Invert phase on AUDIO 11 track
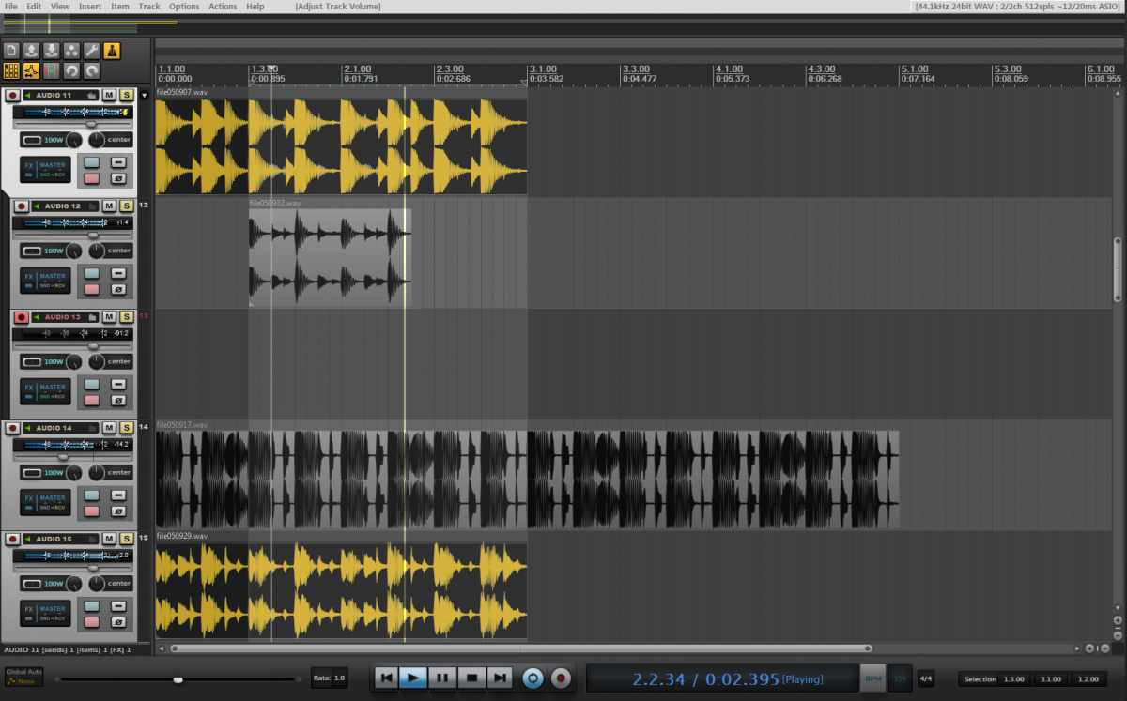Viewport: 1127px width, 701px height. point(118,178)
